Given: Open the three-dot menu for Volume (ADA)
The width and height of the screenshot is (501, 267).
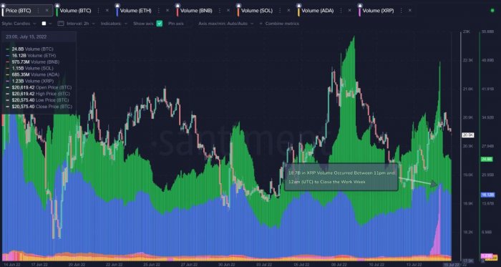Looking at the screenshot, I should point(341,11).
